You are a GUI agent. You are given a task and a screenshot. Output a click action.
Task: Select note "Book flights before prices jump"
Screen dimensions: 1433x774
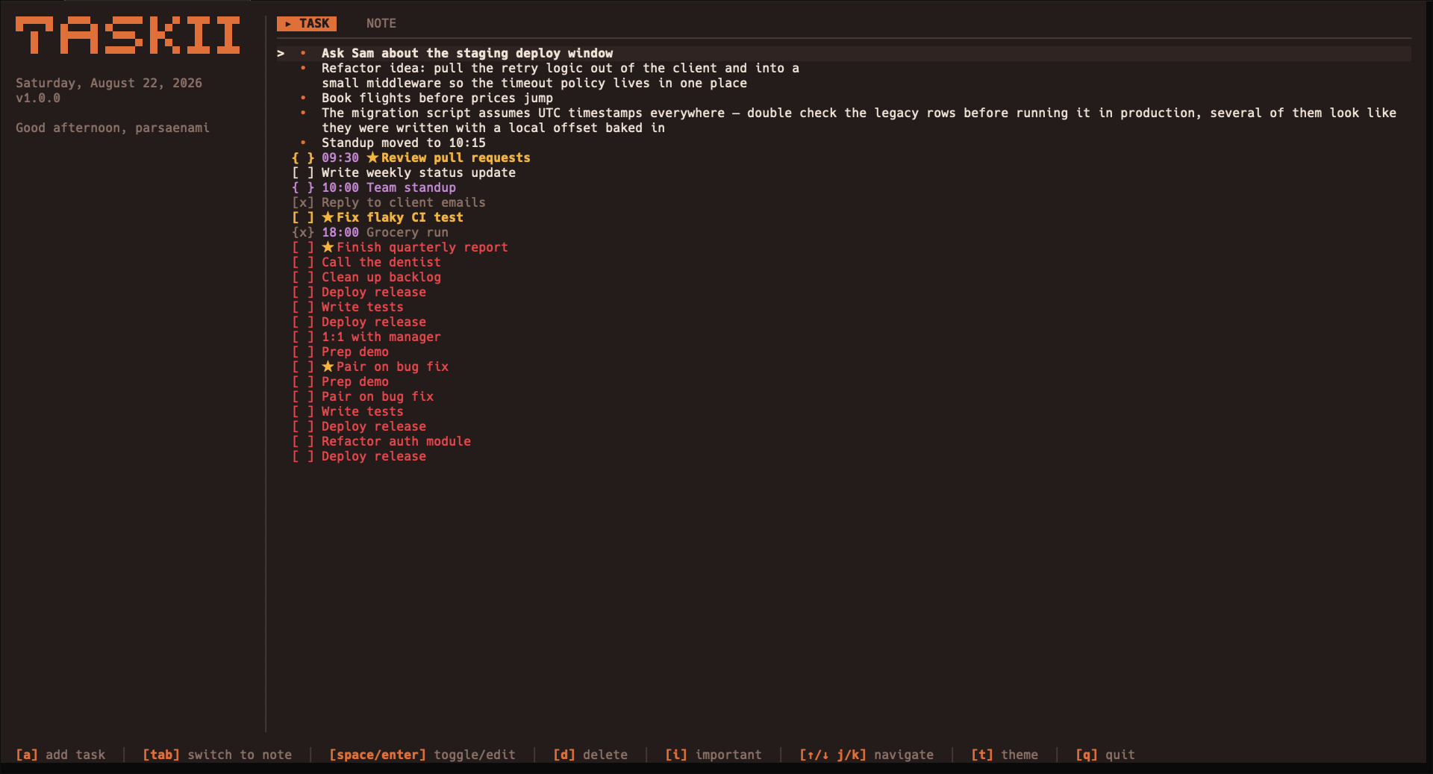click(x=437, y=98)
